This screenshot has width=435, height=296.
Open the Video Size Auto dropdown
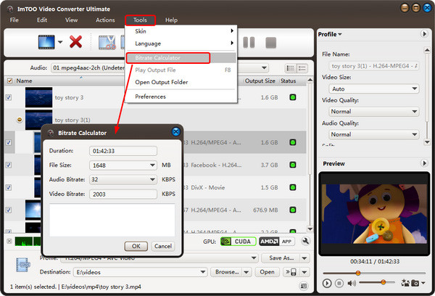click(x=373, y=89)
